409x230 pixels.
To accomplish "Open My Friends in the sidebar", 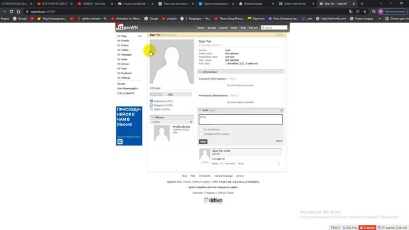I will coord(123,41).
